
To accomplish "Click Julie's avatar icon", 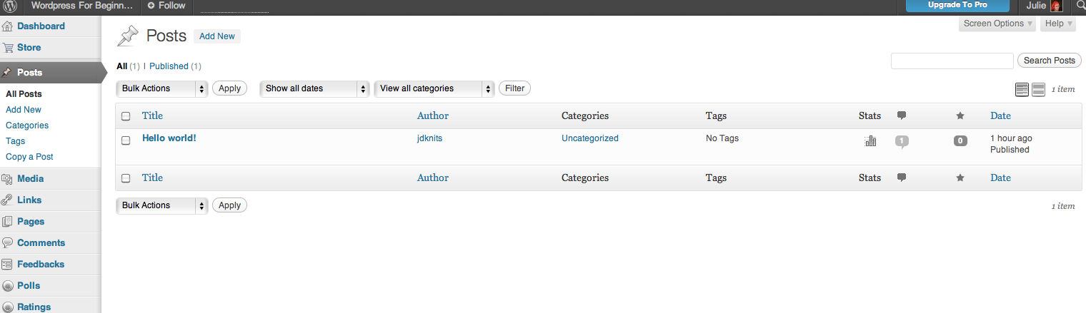I will [x=1056, y=6].
